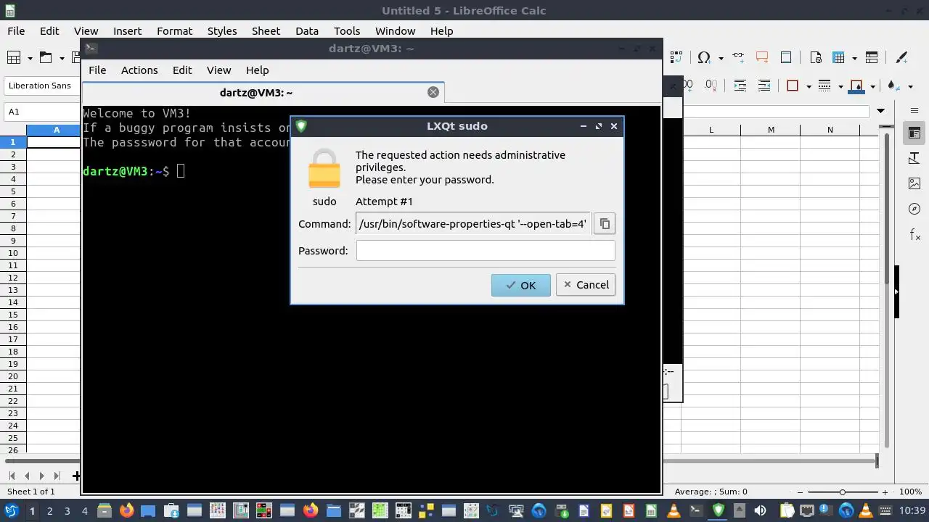
Task: Expand the formula bar with the arrow
Action: [x=880, y=111]
